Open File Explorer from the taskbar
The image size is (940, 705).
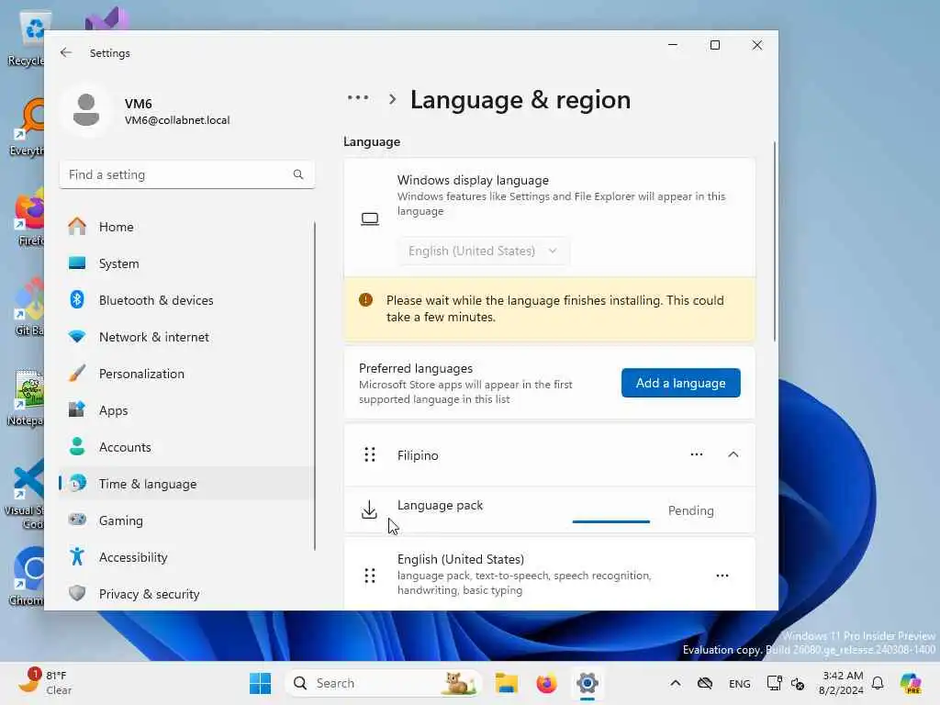tap(507, 683)
